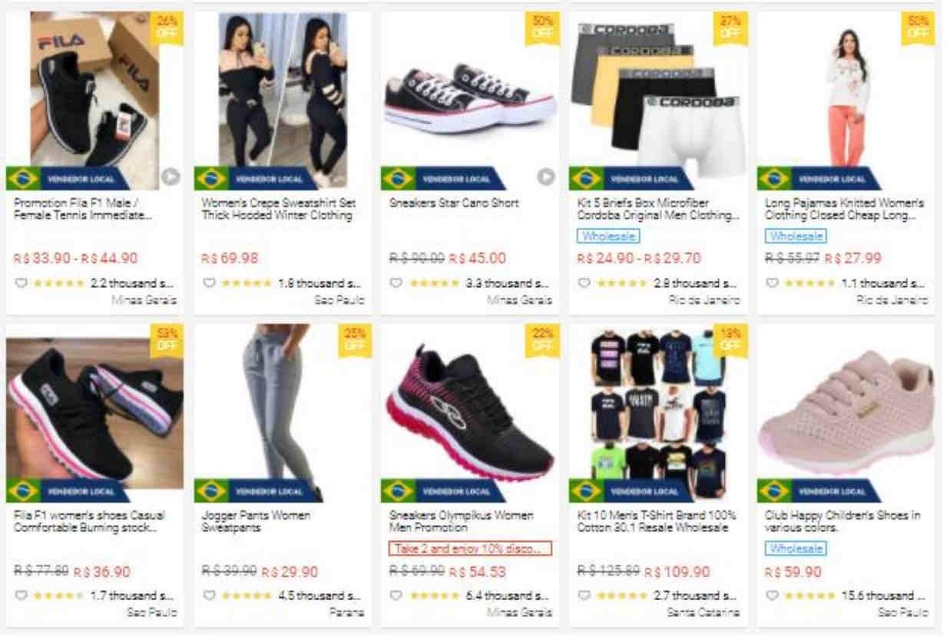
Task: Click 50% OFF badge on Sneakers Star
Action: coord(542,28)
